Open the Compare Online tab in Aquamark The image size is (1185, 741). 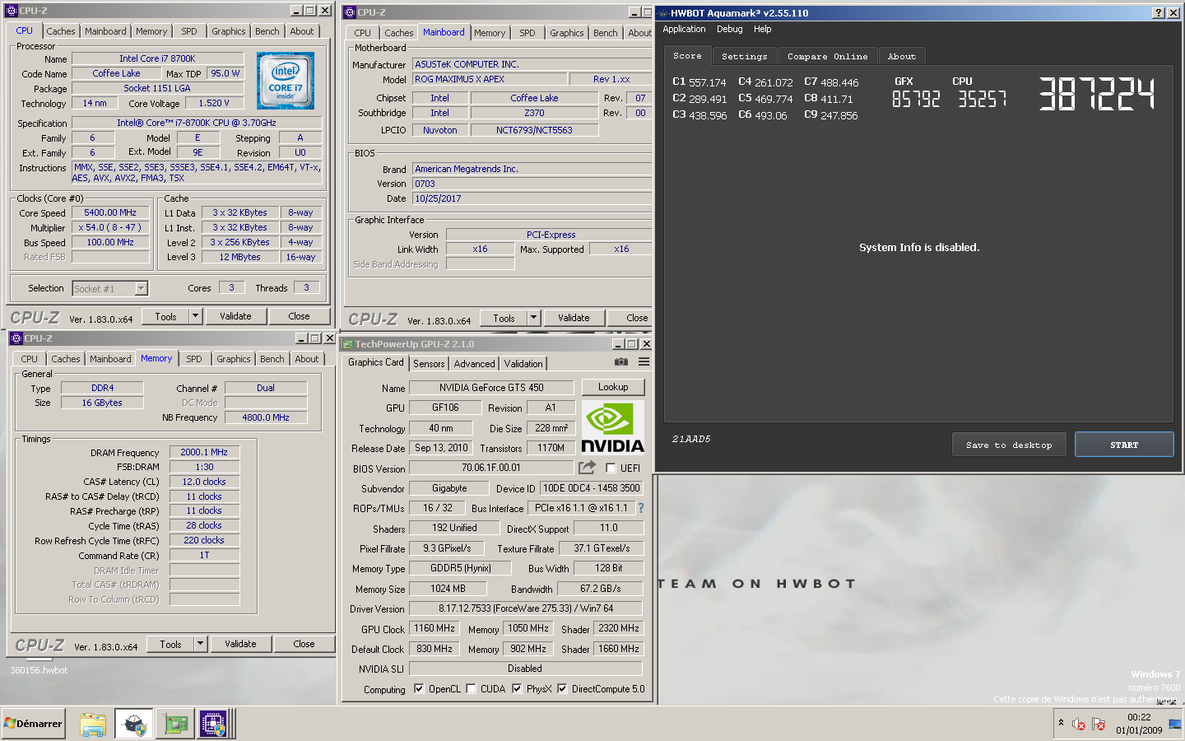click(x=827, y=56)
